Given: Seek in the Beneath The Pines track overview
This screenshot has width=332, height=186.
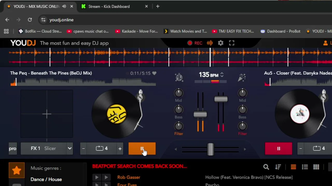Looking at the screenshot, I should click(83, 82).
